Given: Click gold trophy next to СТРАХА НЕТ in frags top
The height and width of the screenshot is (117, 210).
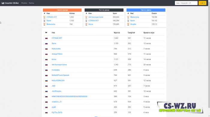Looking at the screenshot, I should click(x=44, y=17).
